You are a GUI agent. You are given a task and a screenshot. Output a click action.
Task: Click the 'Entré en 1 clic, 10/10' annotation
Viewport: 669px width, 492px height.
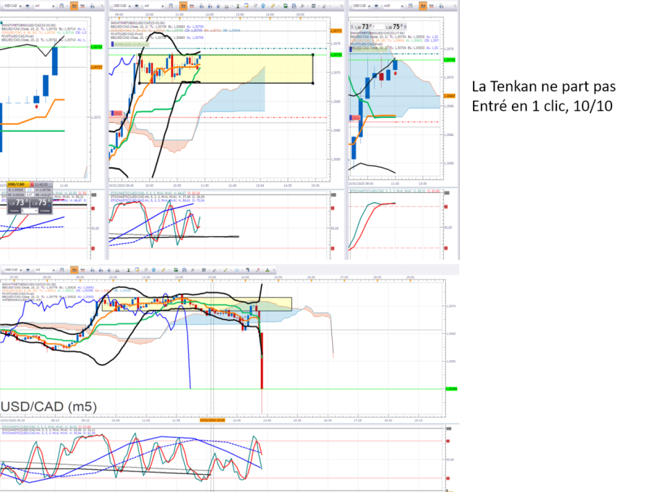(542, 105)
